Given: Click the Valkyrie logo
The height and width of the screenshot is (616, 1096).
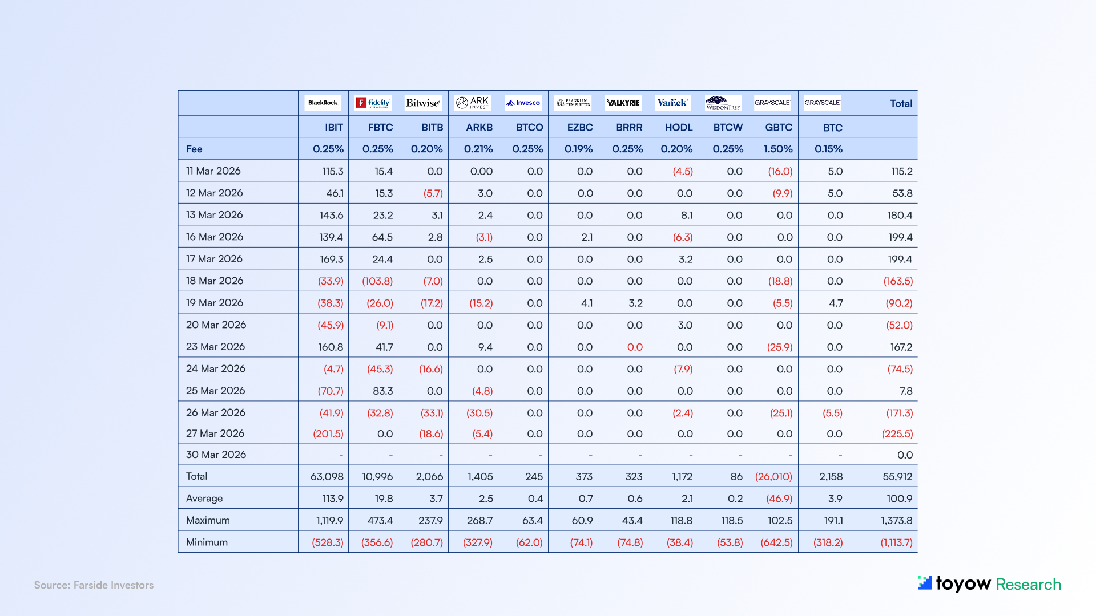Looking at the screenshot, I should click(623, 103).
